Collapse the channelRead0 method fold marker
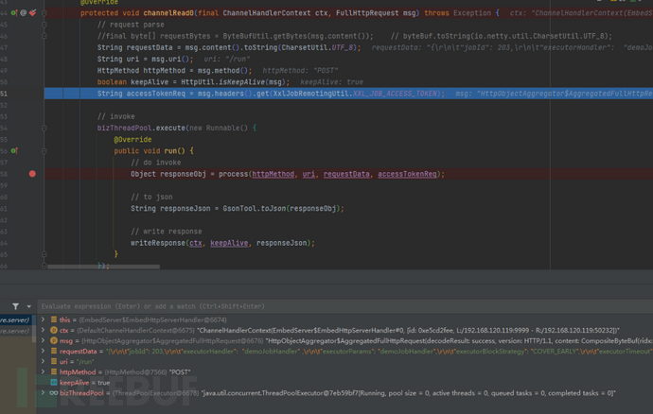Viewport: 653px width, 414px height. 44,13
